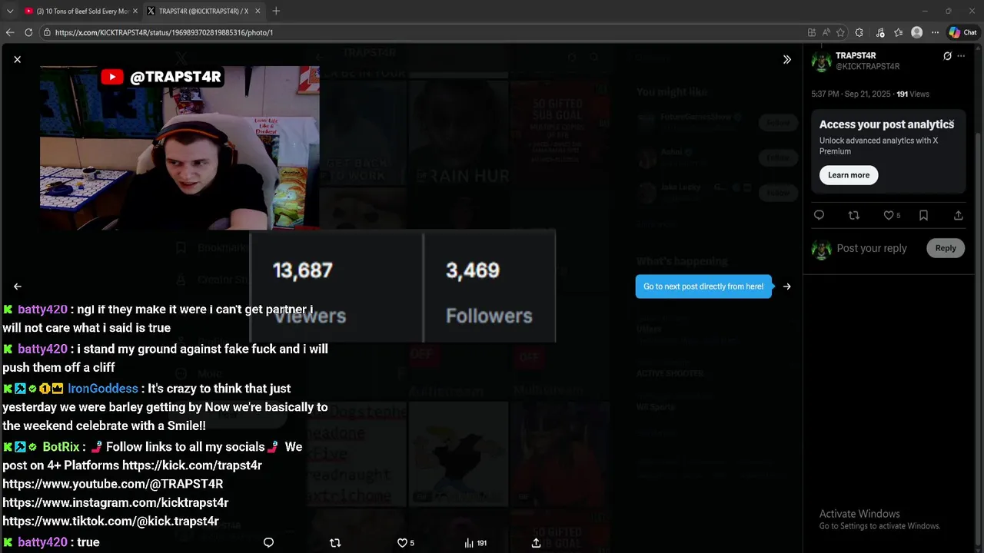Go to next post arrow
This screenshot has height=553, width=984.
tap(786, 286)
